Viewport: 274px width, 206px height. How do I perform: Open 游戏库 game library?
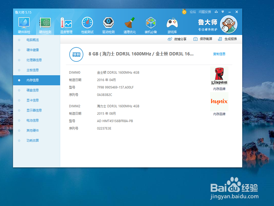(x=172, y=25)
